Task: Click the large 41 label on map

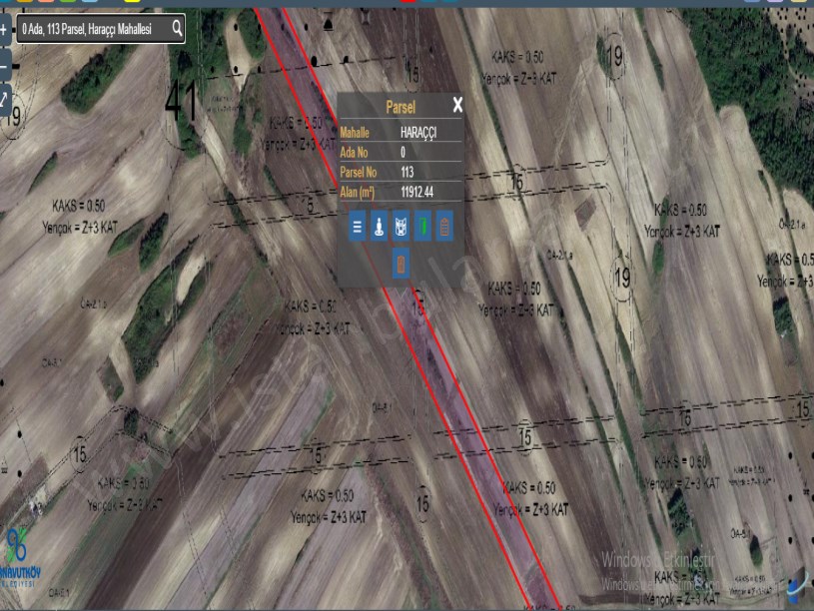Action: coord(181,103)
